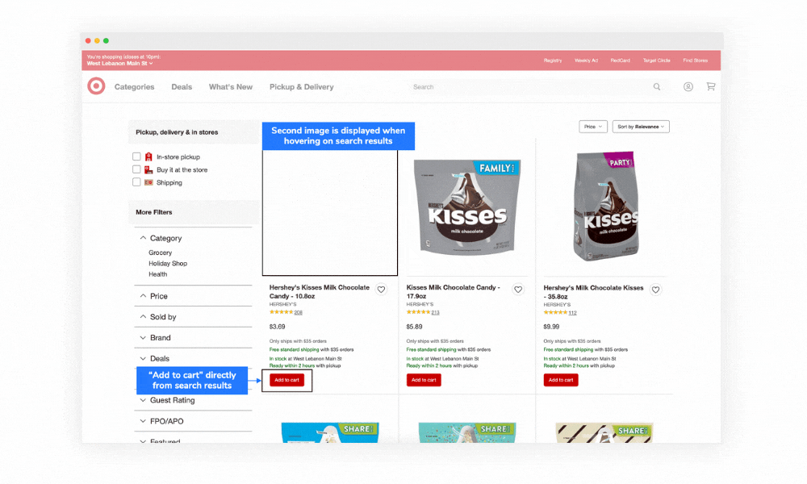Filter by Health category

[158, 274]
